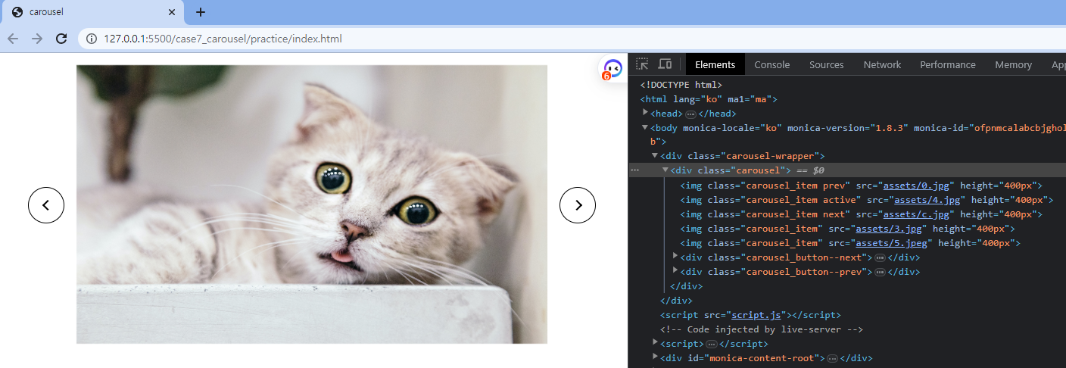Toggle the device toolbar in DevTools
Viewport: 1066px width, 368px height.
(x=665, y=64)
